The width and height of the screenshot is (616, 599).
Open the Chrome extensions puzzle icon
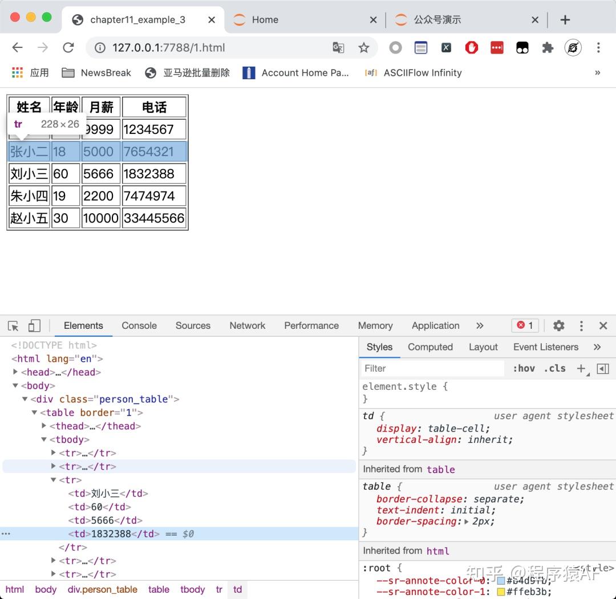(x=547, y=48)
